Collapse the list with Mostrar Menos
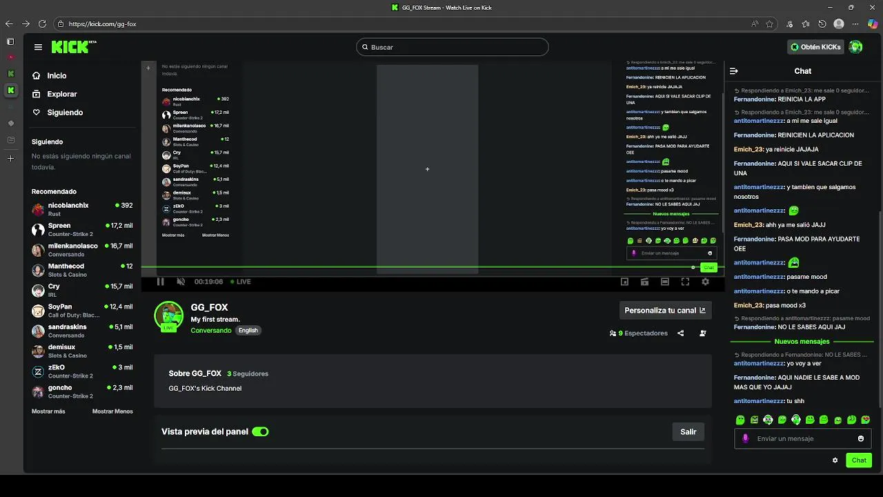The height and width of the screenshot is (497, 883). [x=112, y=411]
